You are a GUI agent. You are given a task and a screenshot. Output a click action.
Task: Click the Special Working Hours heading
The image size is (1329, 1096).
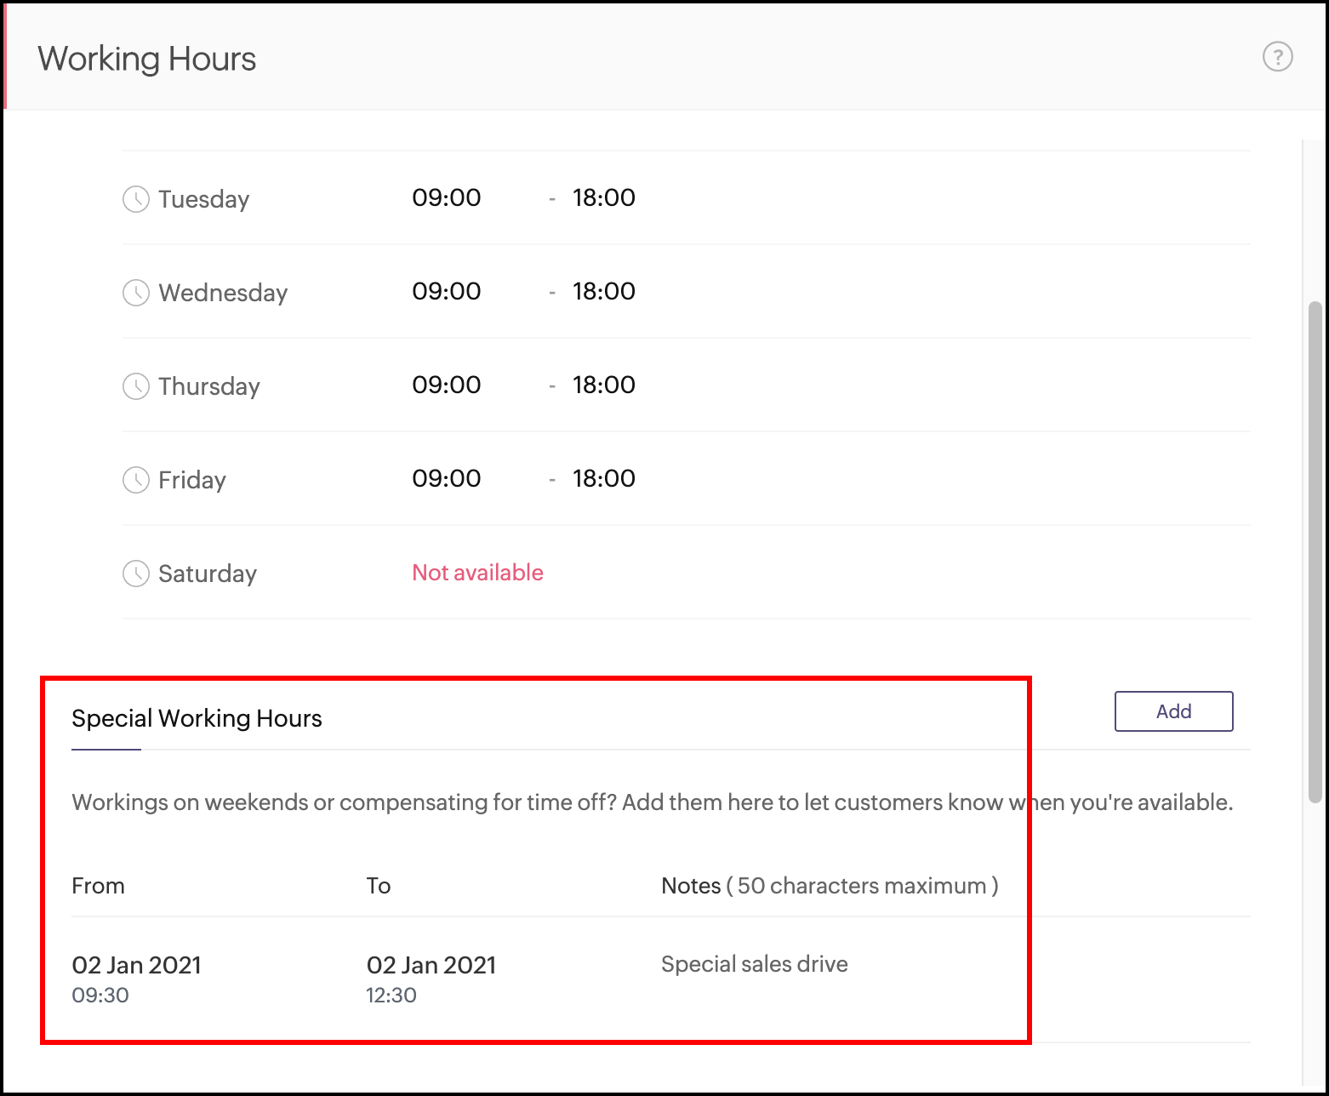[197, 718]
